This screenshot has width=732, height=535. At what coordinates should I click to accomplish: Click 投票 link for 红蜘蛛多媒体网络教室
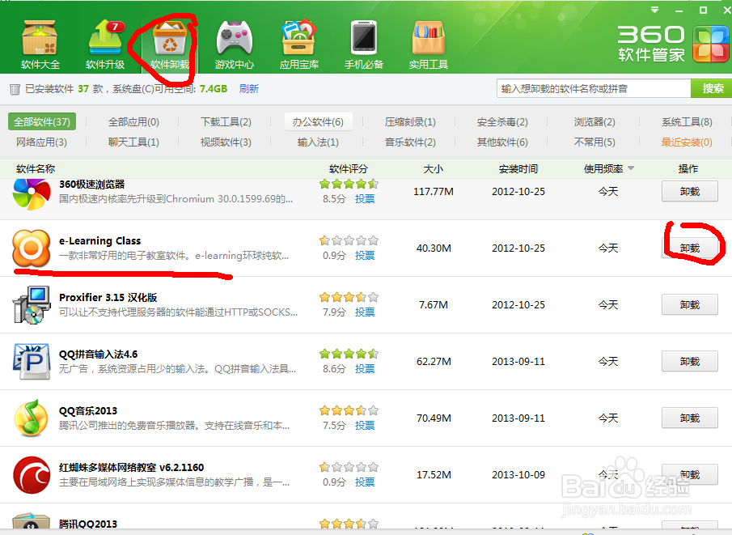[365, 482]
